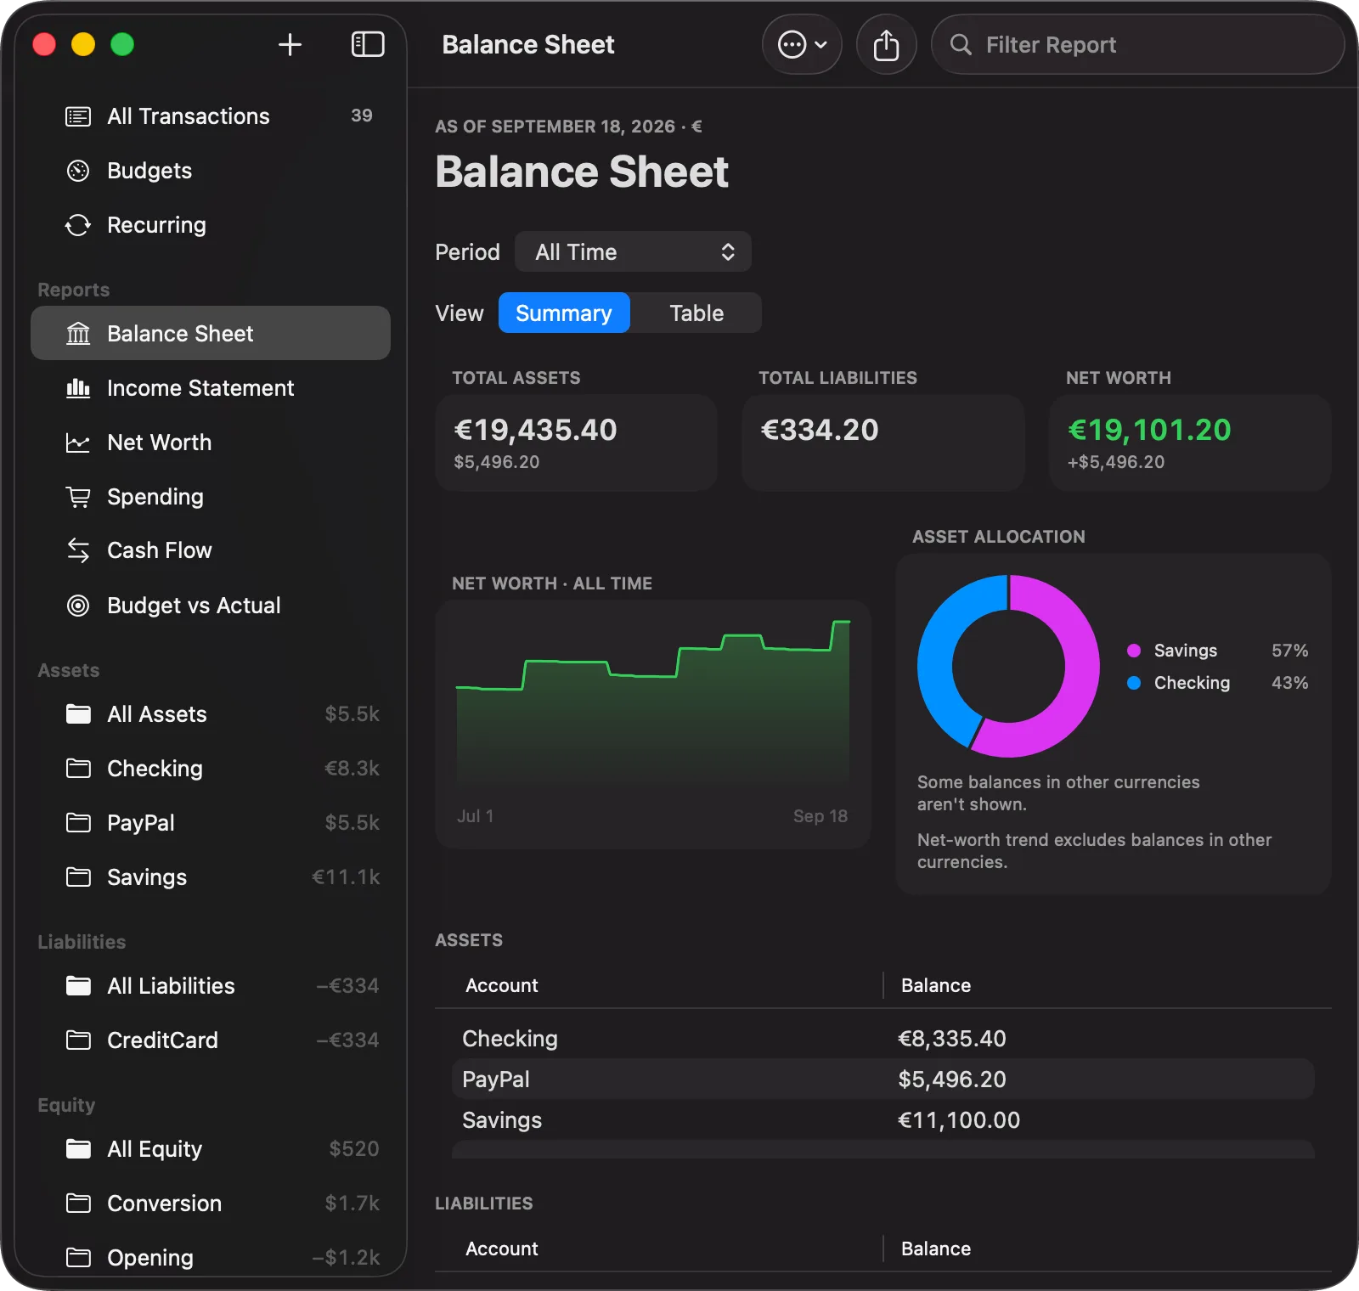This screenshot has width=1359, height=1291.
Task: Click the Checking account folder icon
Action: click(x=78, y=769)
